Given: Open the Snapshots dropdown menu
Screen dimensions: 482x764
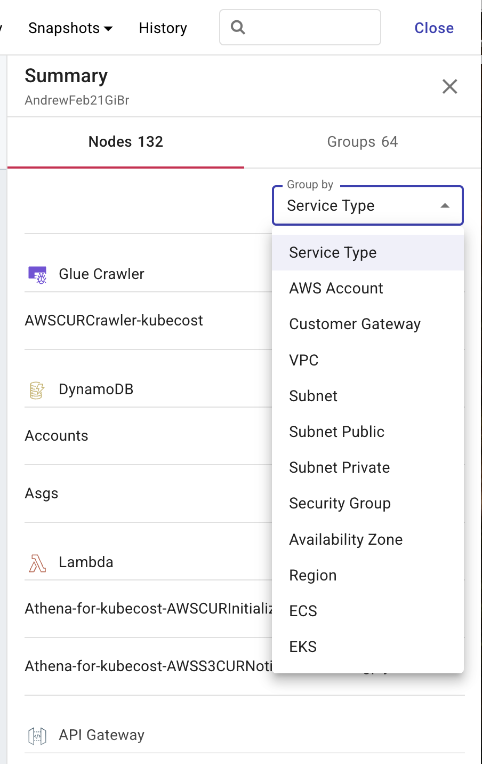Looking at the screenshot, I should tap(70, 28).
